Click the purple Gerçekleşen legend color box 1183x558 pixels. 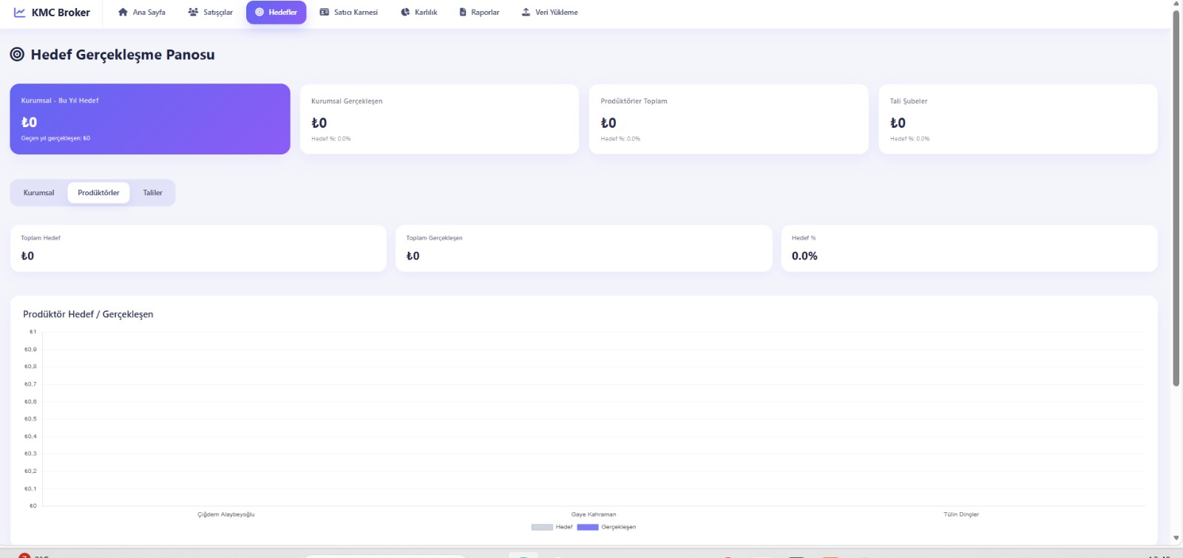[x=587, y=527]
